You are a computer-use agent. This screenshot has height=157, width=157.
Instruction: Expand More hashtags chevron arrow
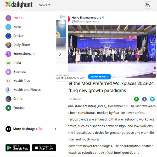point(55,129)
